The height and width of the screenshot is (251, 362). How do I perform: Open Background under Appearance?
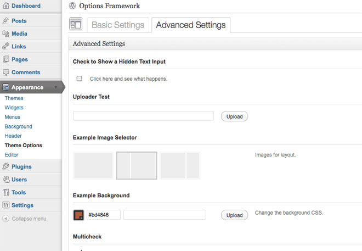point(18,126)
